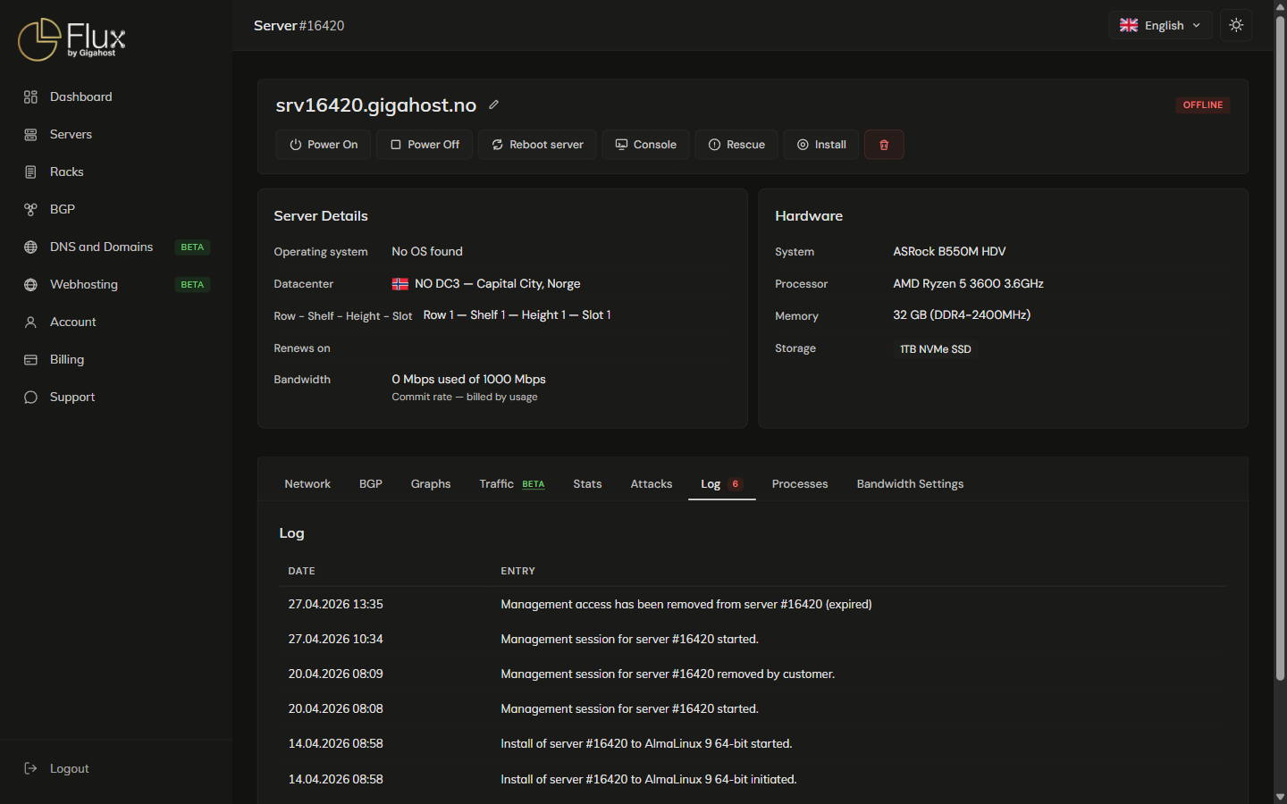Click the ASRock B550M HDV system value

[x=949, y=252]
